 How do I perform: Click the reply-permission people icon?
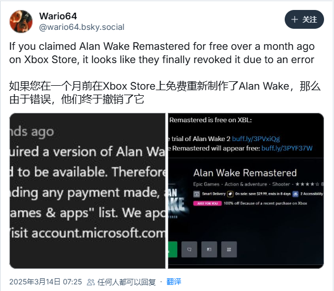91,282
